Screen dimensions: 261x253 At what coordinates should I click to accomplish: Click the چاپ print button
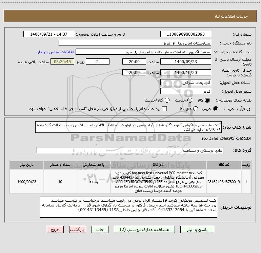pyautogui.click(x=100, y=230)
